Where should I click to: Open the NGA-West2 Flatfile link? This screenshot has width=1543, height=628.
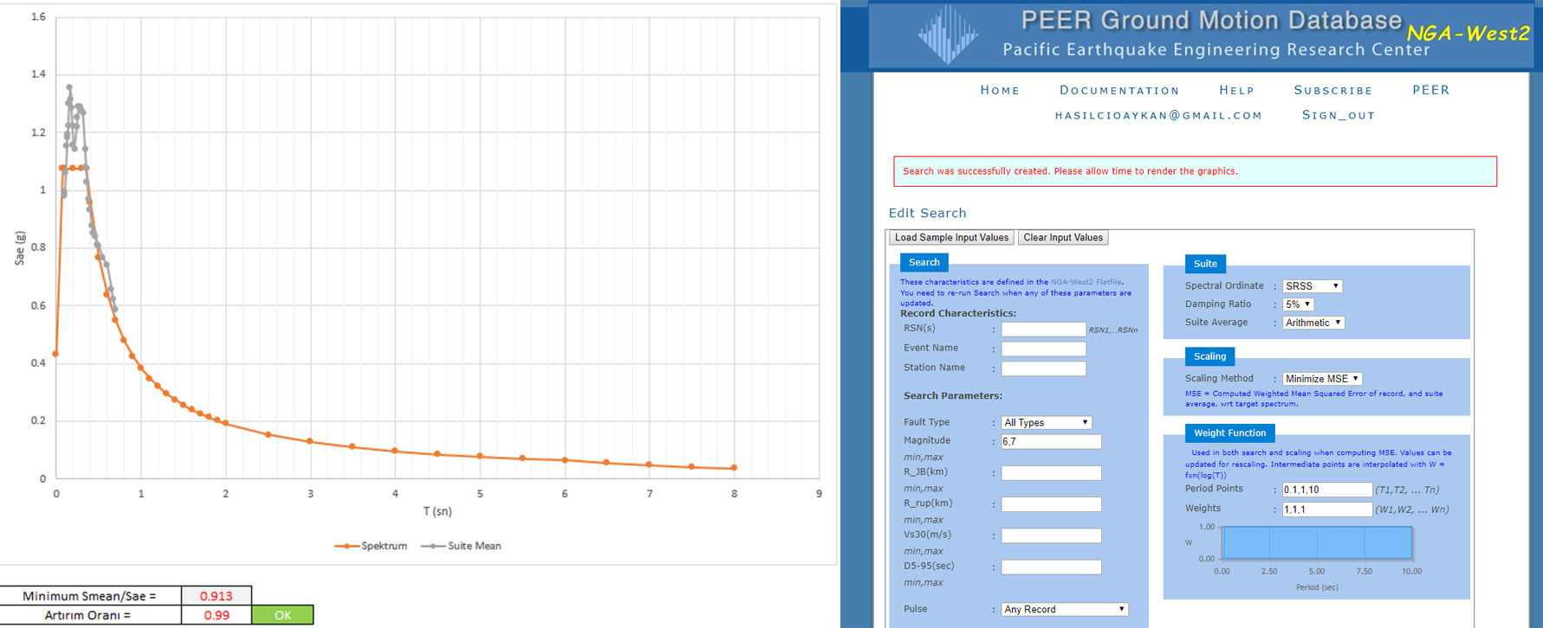pyautogui.click(x=1086, y=282)
